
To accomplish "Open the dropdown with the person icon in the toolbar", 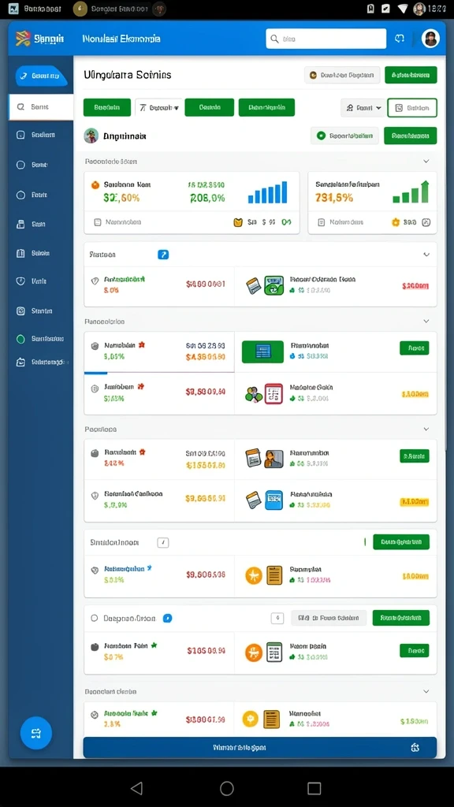I will click(363, 108).
